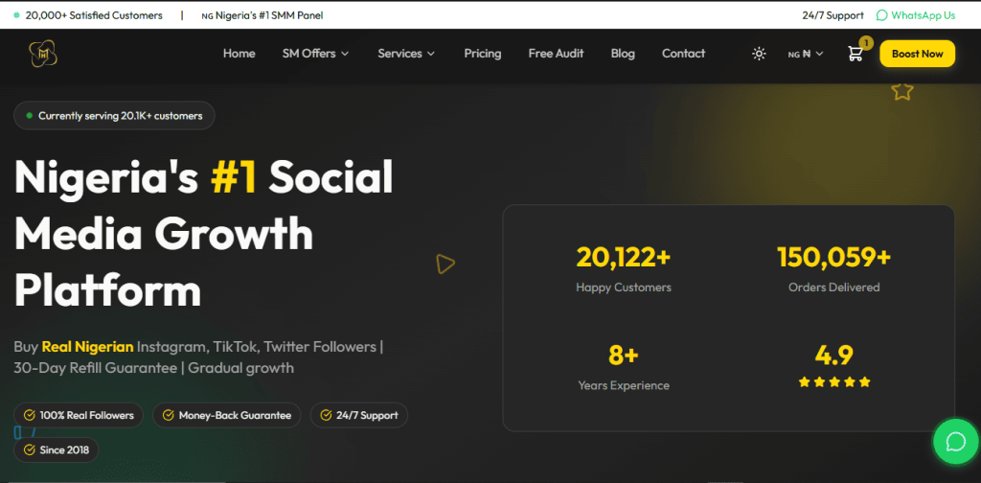Navigate to the Blog
Viewport: 981px width, 483px height.
pyautogui.click(x=623, y=54)
